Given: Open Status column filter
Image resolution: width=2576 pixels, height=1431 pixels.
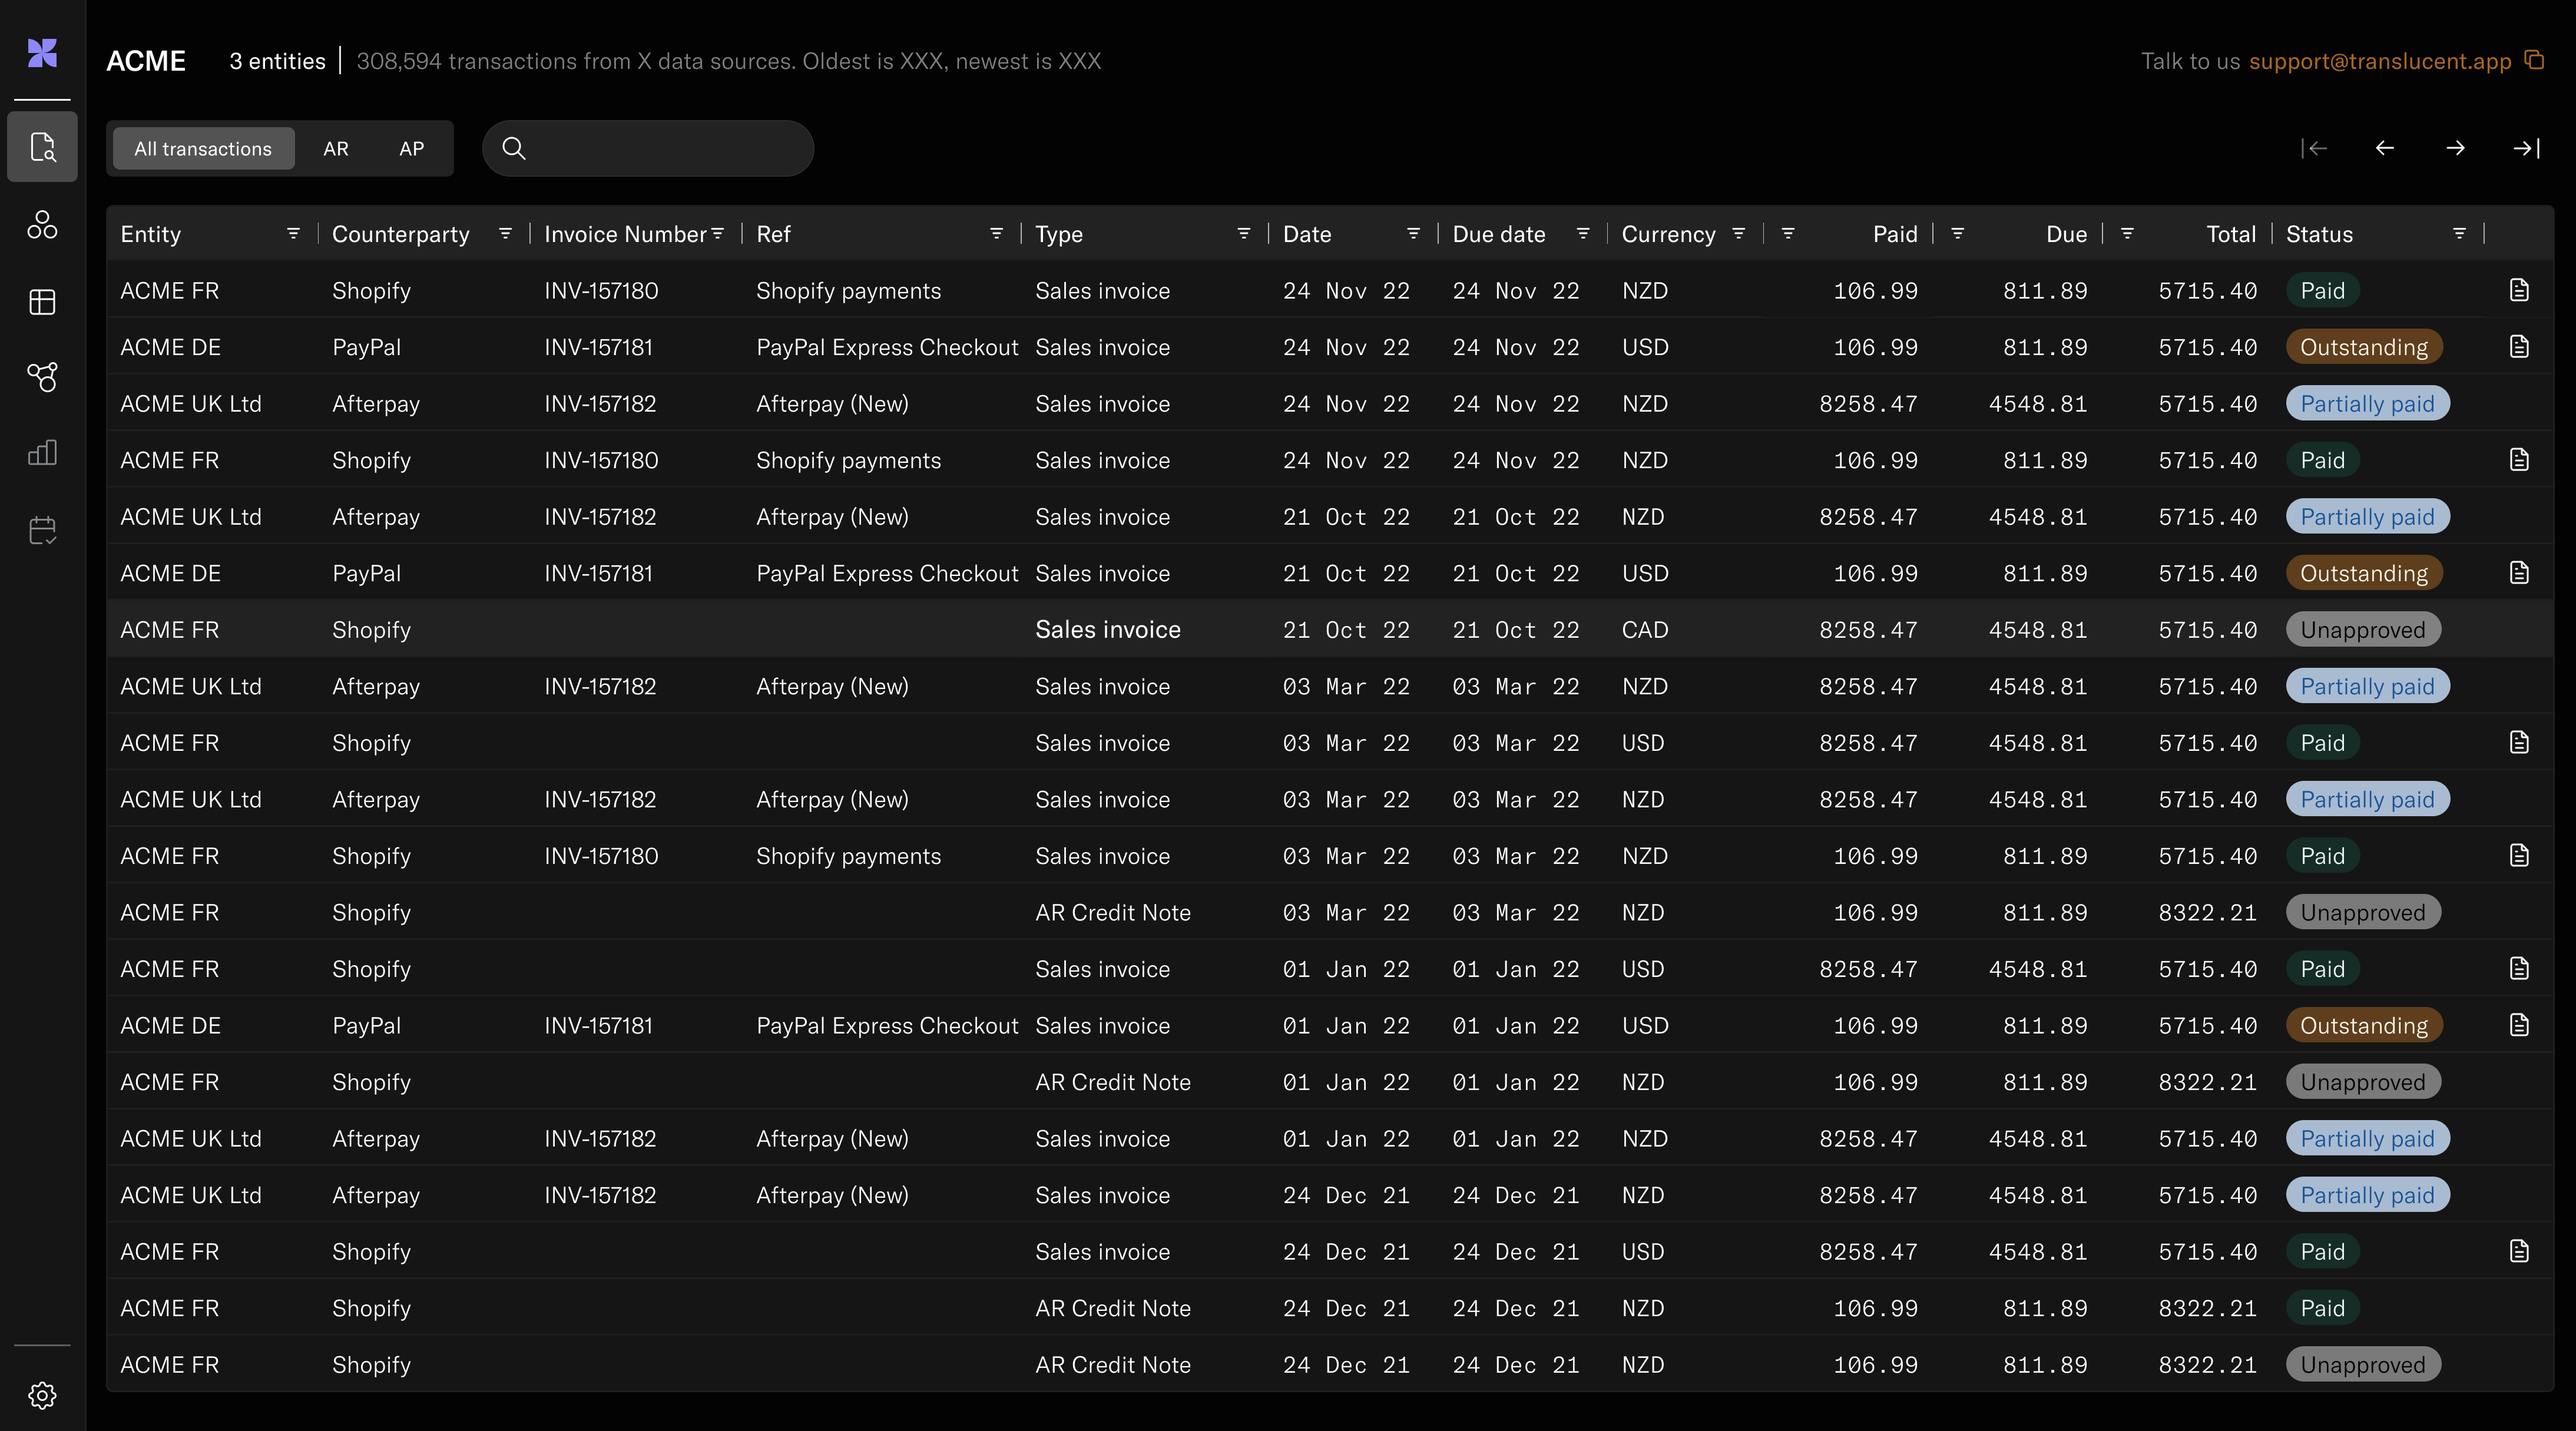Looking at the screenshot, I should pyautogui.click(x=2459, y=233).
